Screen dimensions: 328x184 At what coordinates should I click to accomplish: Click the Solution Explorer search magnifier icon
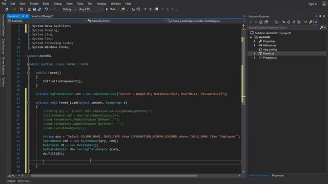tap(321, 28)
